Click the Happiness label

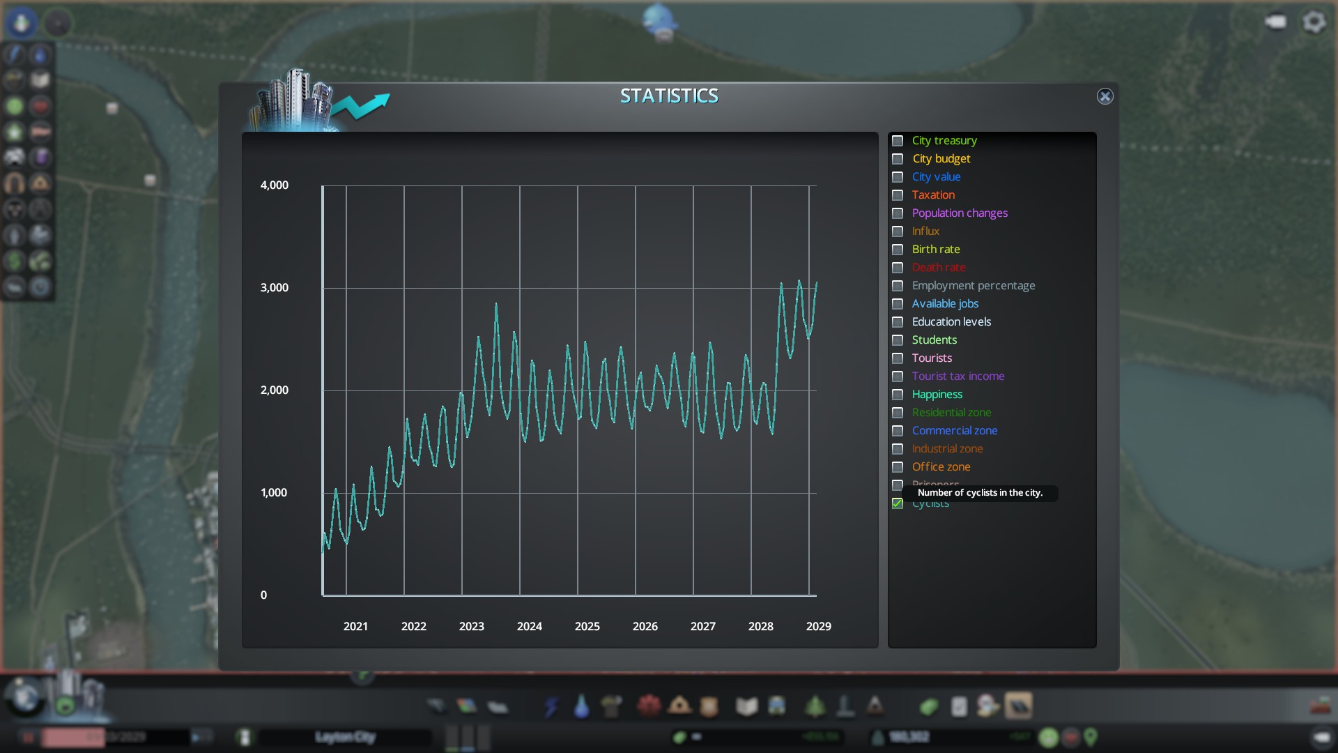937,395
